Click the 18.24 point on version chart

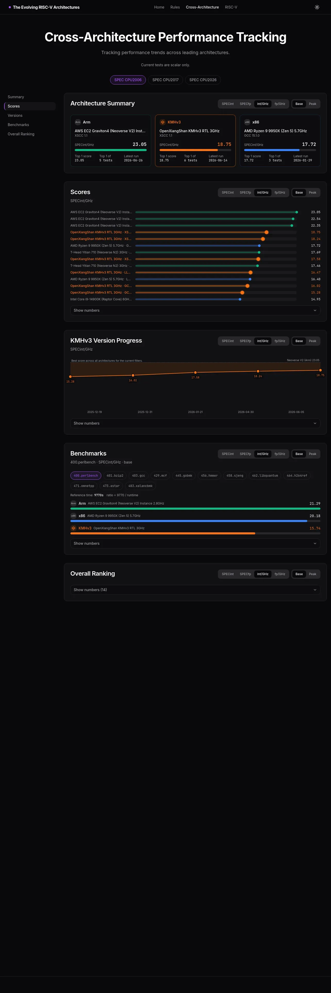[258, 371]
